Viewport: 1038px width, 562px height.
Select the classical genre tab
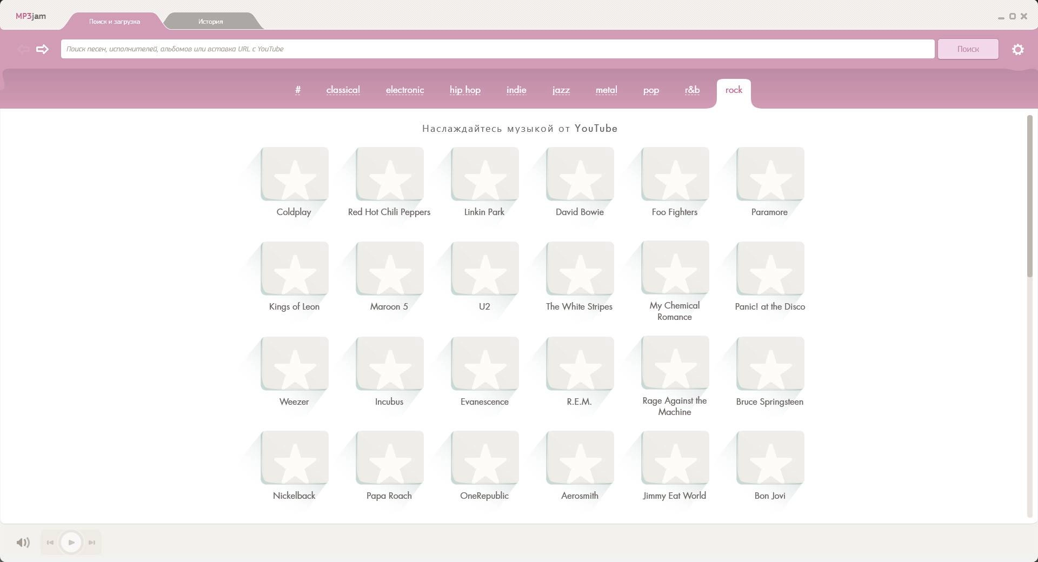(343, 90)
